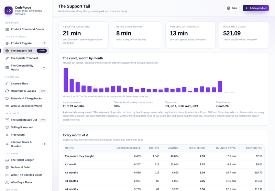Click 'The month they bought' row label
Viewport: 275px width, 191px height.
pos(79,156)
